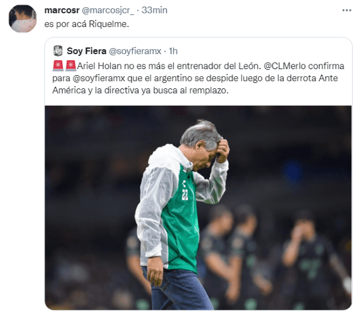Click the Soy Fiera account avatar icon

(58, 50)
